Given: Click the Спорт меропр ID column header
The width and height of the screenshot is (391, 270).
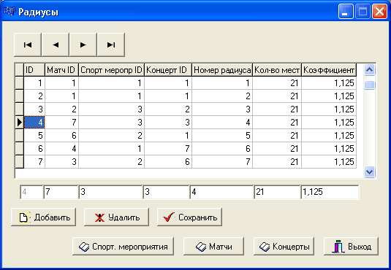Looking at the screenshot, I should point(112,70).
